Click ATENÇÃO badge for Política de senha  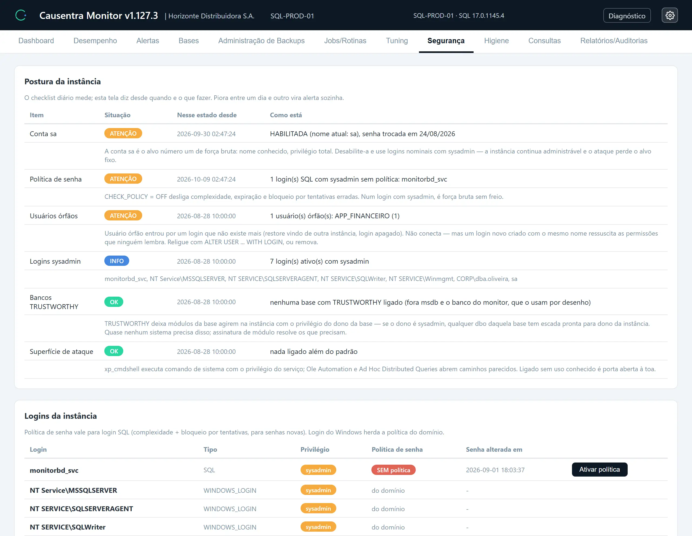[123, 179]
